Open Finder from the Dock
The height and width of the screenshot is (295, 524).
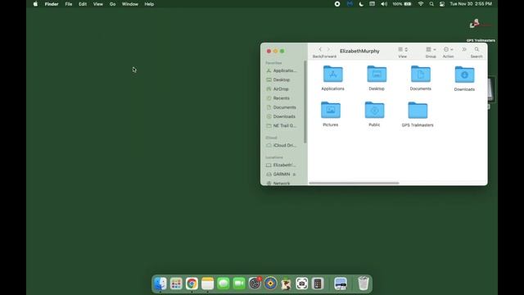click(160, 284)
